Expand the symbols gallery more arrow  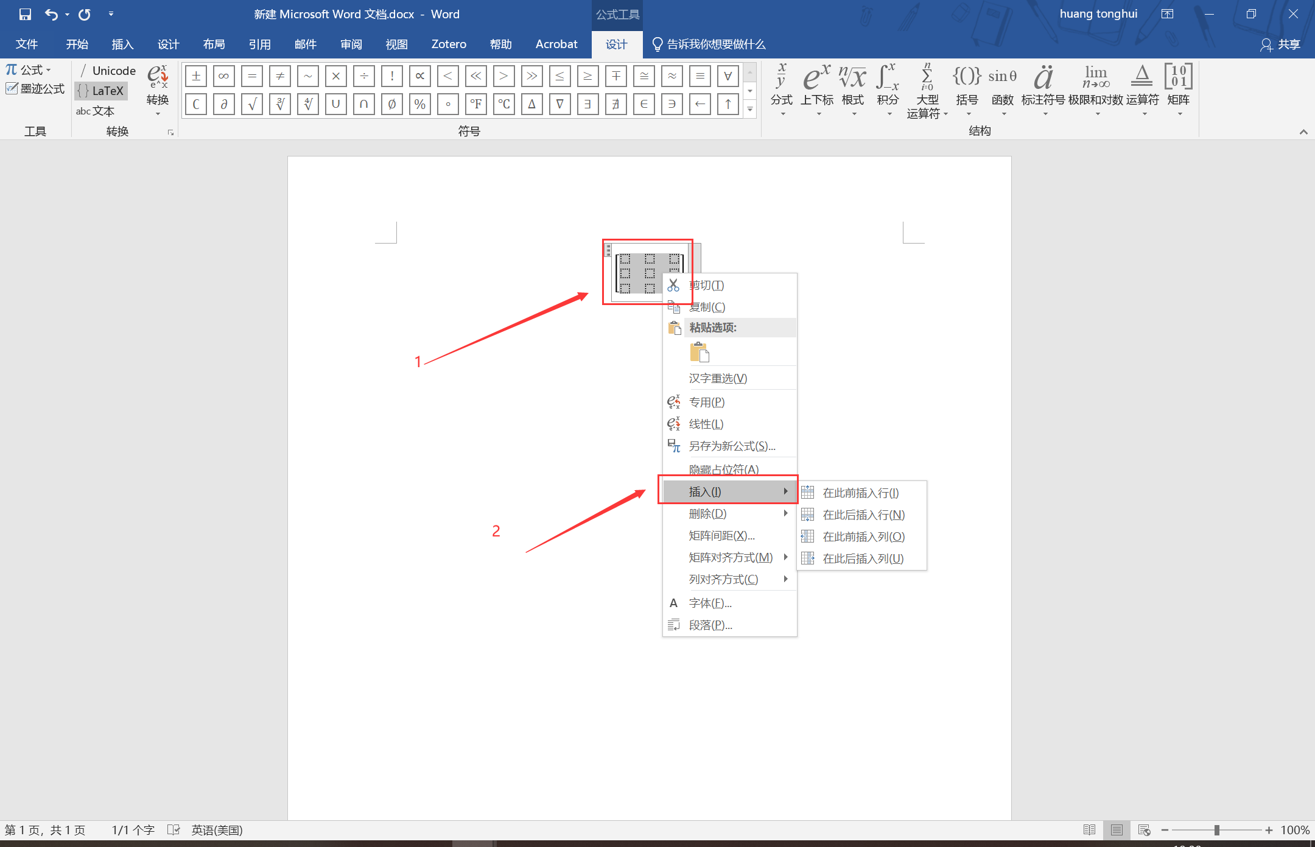(x=750, y=110)
